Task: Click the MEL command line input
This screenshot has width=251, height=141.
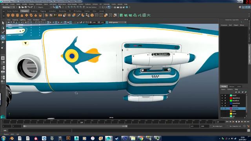Action: tap(40, 130)
